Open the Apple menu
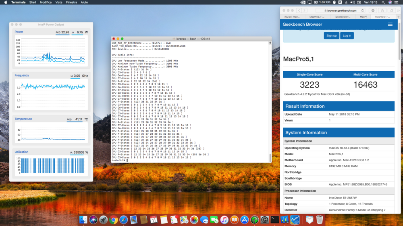This screenshot has width=403, height=226. click(x=5, y=2)
